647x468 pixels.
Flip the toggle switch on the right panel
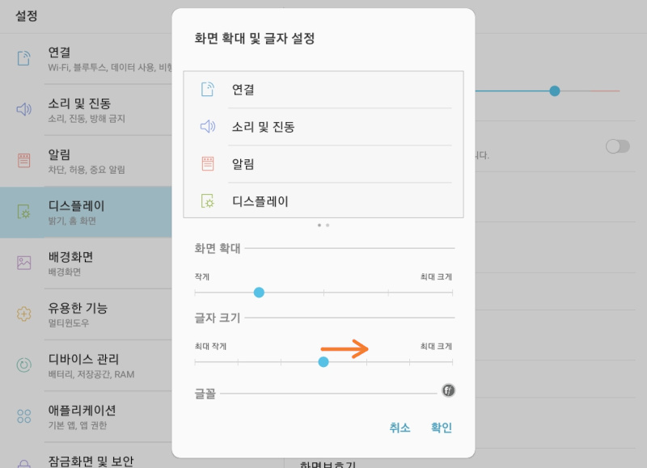(x=617, y=145)
